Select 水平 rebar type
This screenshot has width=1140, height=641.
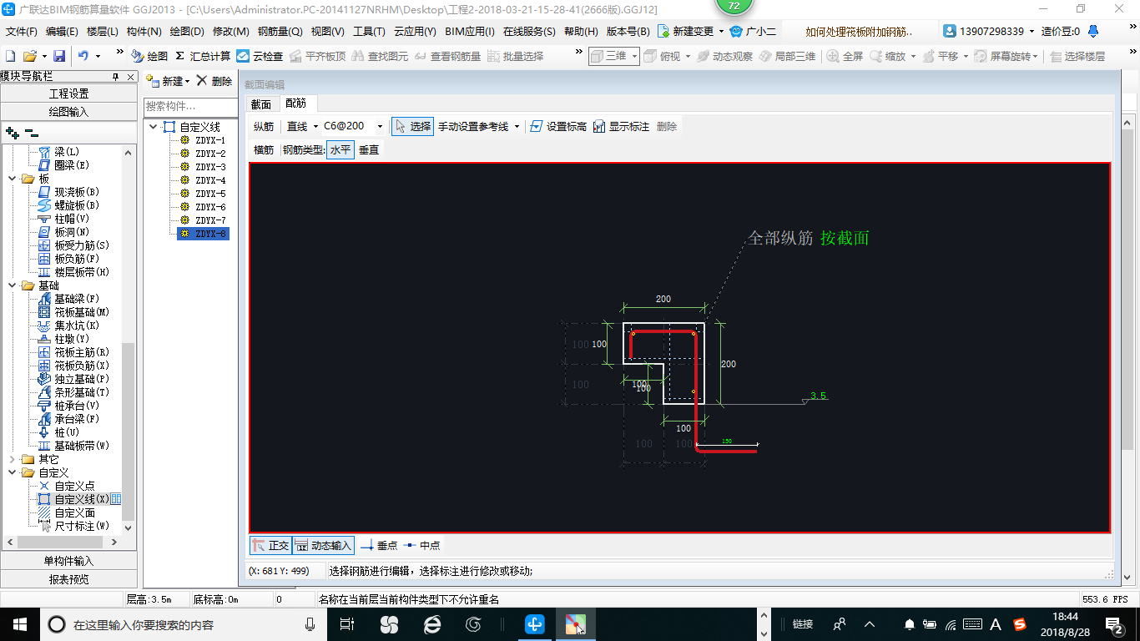[x=340, y=150]
